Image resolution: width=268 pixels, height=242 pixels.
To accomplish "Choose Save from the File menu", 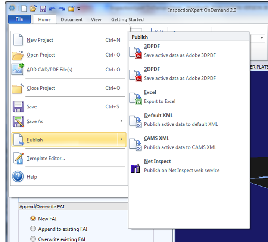I will (69, 106).
